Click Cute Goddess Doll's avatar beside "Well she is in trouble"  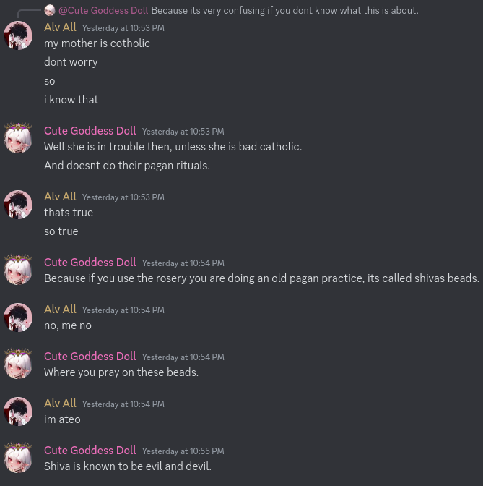(x=18, y=139)
